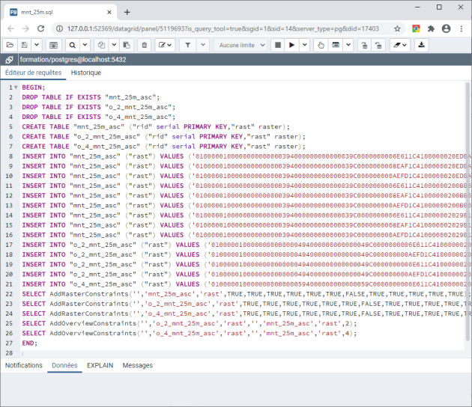
Task: Open the Notifications tab
Action: pyautogui.click(x=24, y=366)
